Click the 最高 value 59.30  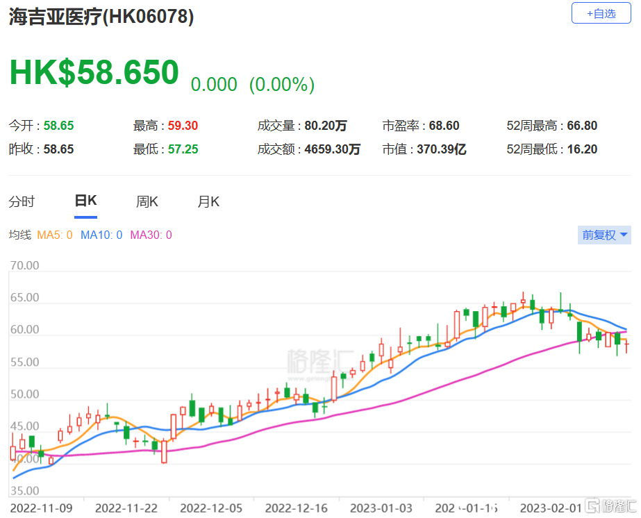point(183,126)
